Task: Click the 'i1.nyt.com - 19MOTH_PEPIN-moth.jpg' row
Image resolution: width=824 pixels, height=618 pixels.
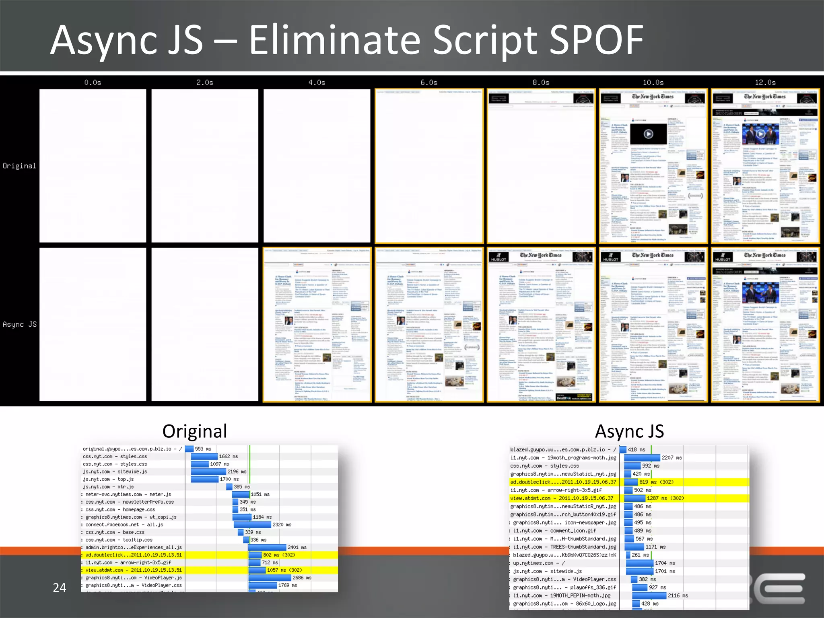Action: click(x=629, y=595)
